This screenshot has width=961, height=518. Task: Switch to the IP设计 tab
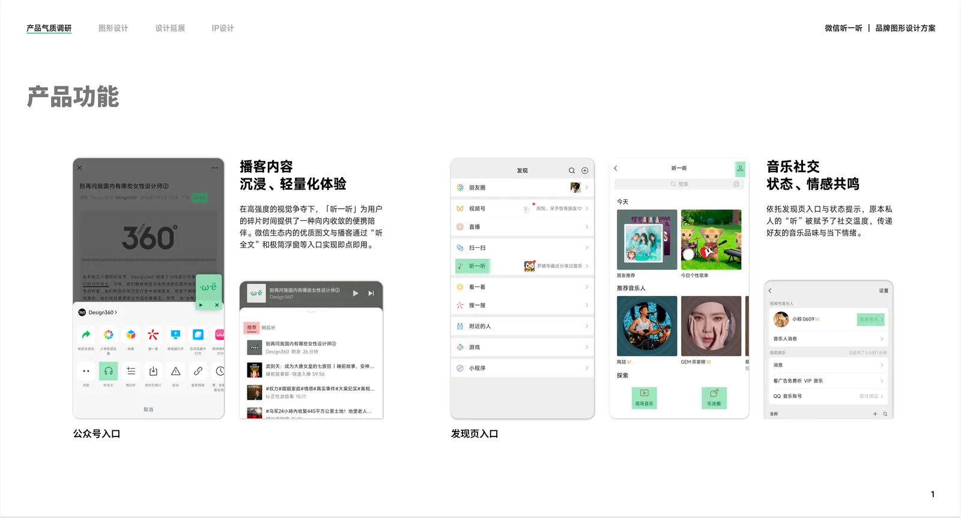click(222, 28)
